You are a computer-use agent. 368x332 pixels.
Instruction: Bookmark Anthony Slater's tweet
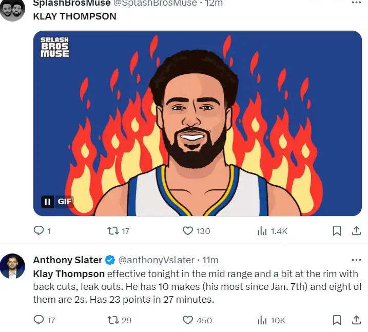pos(337,320)
